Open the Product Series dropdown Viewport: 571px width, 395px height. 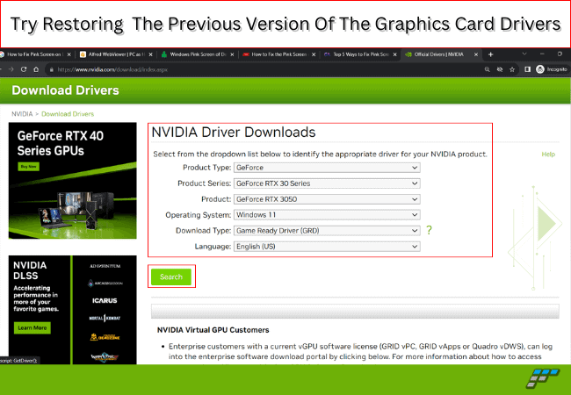327,183
